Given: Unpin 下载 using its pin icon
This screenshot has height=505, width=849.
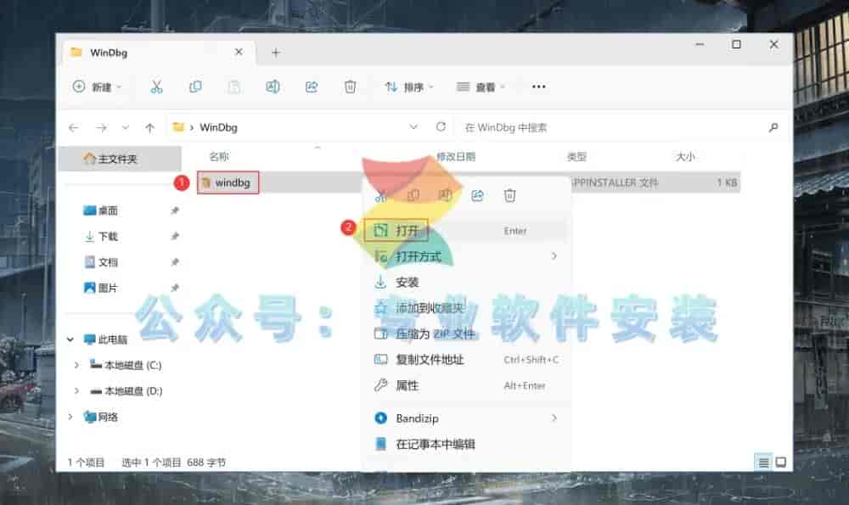Looking at the screenshot, I should [174, 237].
